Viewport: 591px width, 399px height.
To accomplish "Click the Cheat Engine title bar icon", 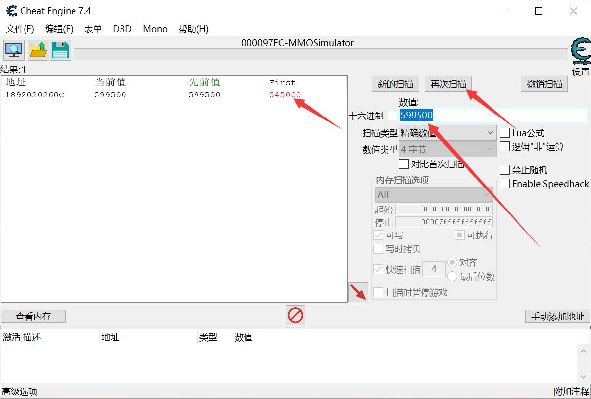I will (11, 11).
